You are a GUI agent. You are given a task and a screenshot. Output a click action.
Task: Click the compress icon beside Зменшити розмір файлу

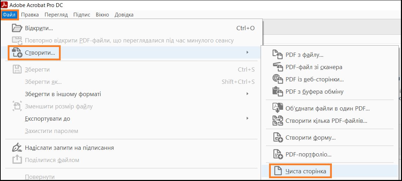18,106
